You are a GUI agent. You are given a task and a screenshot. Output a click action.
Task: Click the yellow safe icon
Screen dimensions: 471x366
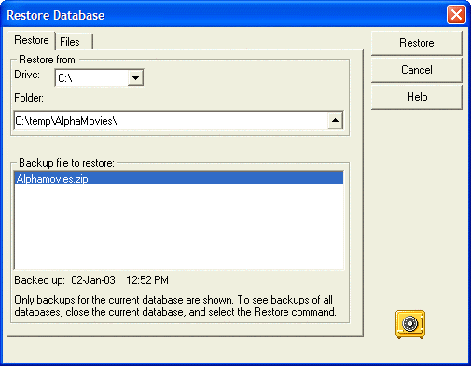pos(410,324)
